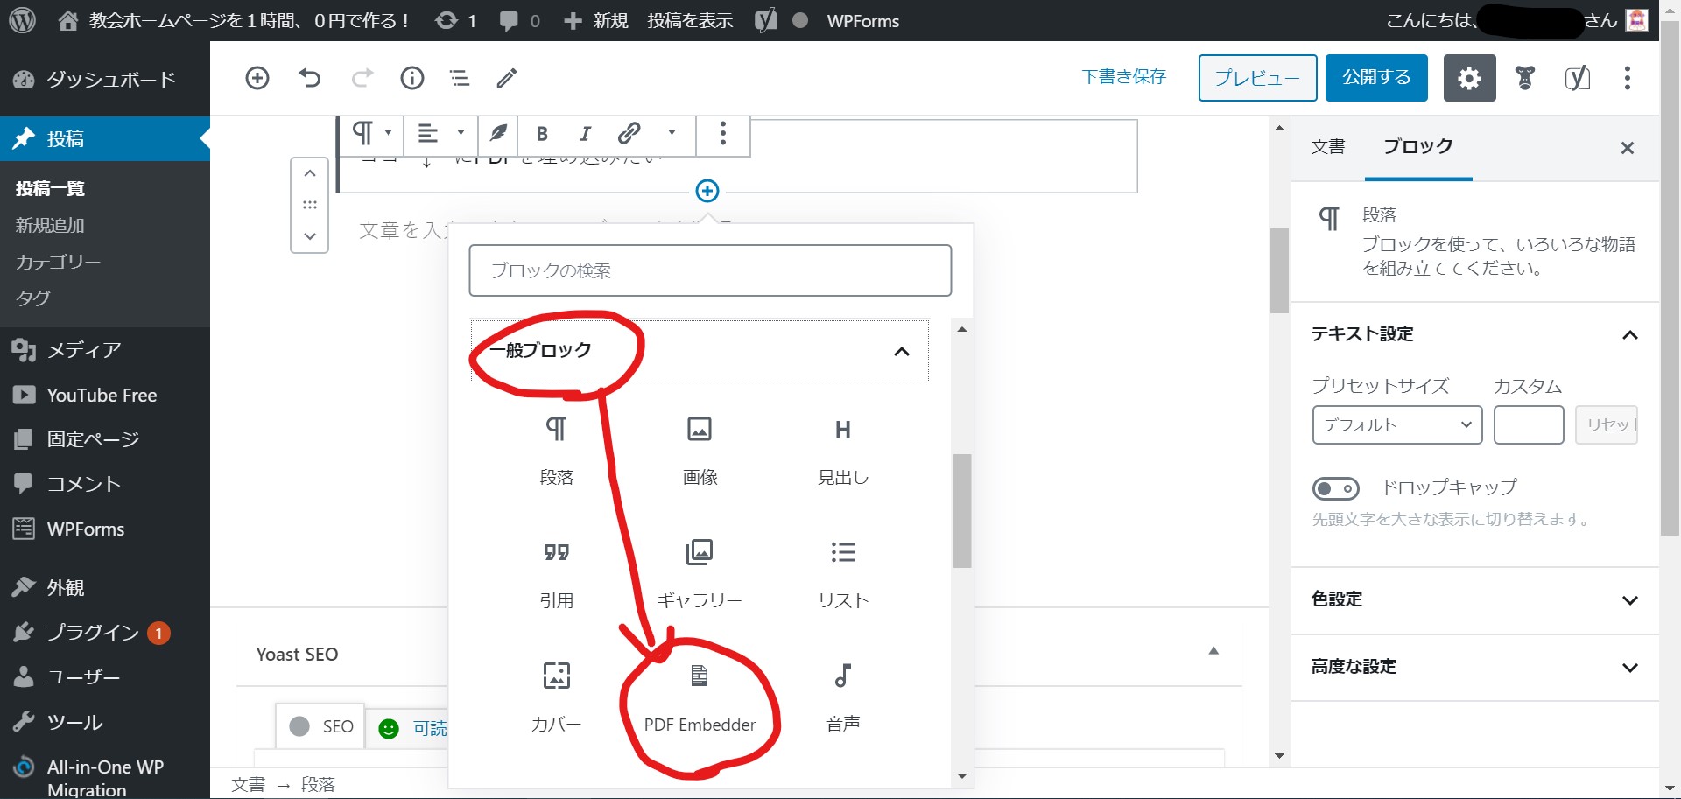Switch to the 文書 tab
This screenshot has width=1681, height=799.
[1327, 147]
